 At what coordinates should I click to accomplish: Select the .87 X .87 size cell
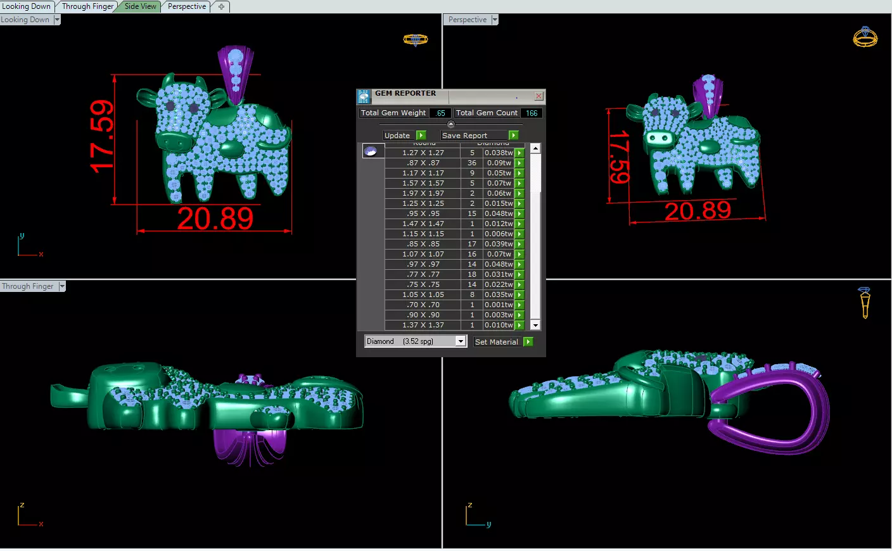(x=423, y=163)
